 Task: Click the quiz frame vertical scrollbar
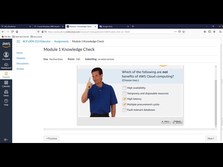click(x=216, y=103)
